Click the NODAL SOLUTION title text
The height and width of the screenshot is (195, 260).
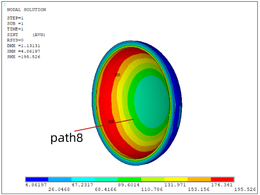(x=26, y=10)
